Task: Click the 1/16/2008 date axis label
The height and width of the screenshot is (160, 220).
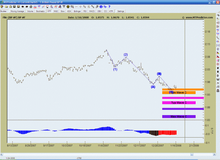Action: [x=176, y=146]
